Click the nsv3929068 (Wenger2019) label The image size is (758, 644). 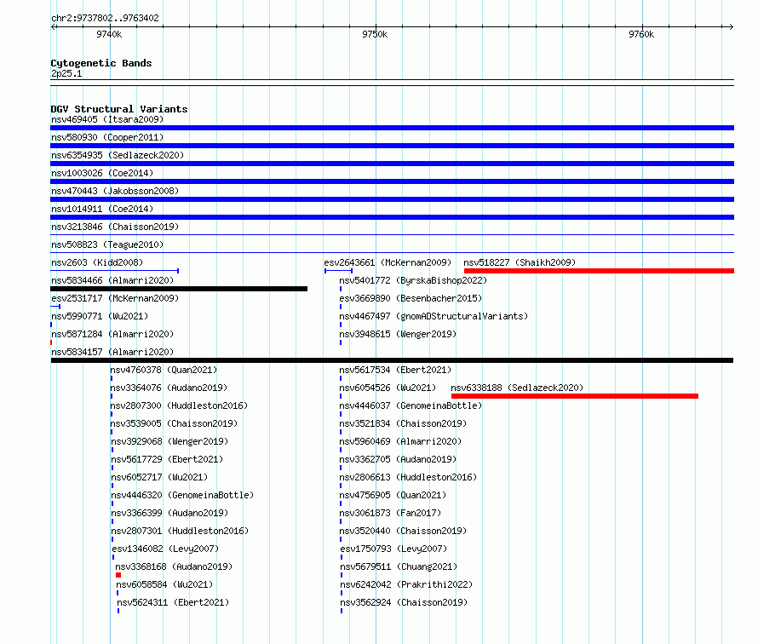click(169, 441)
